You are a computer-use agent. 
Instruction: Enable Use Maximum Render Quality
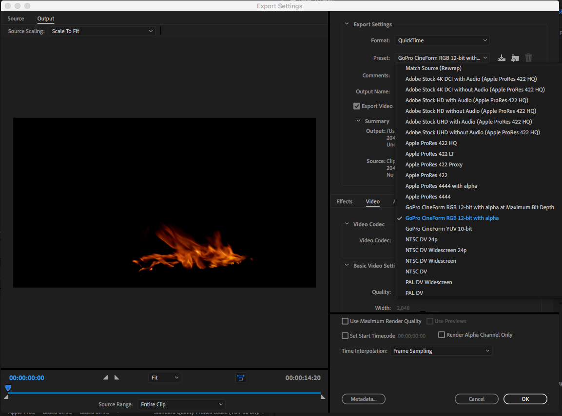pos(345,321)
